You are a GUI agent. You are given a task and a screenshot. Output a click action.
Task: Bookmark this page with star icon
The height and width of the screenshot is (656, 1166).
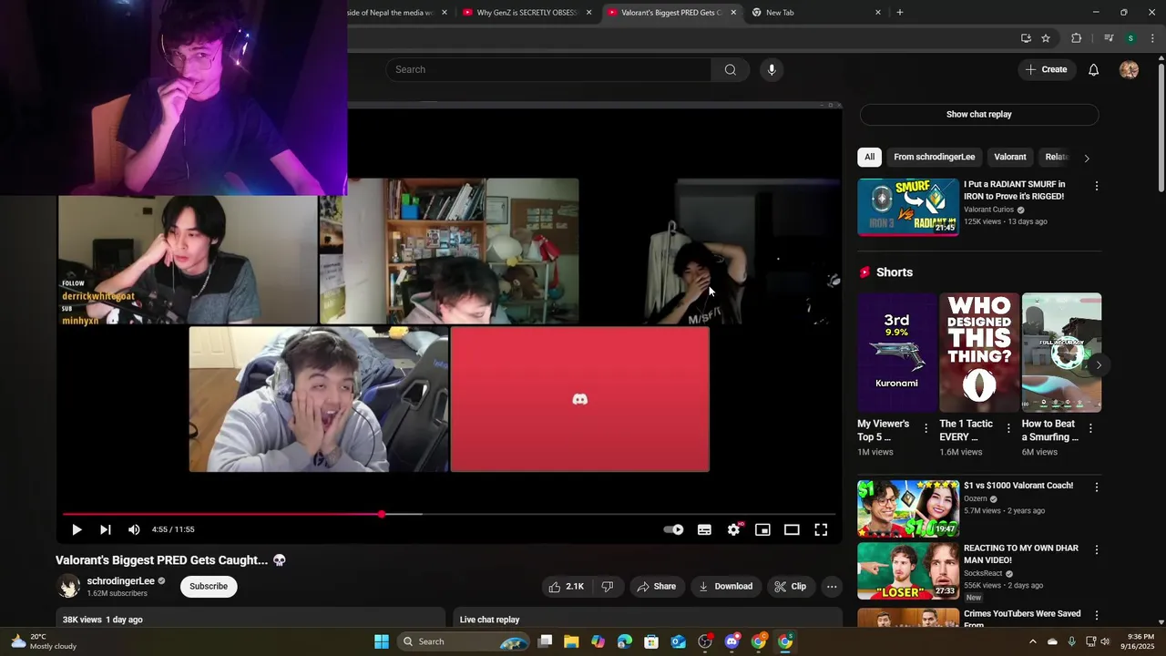click(x=1046, y=38)
